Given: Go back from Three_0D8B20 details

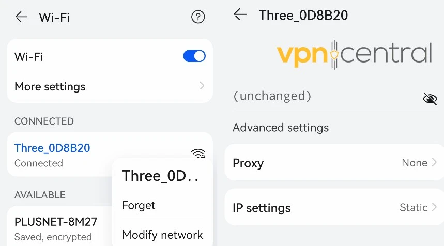Looking at the screenshot, I should pos(240,14).
